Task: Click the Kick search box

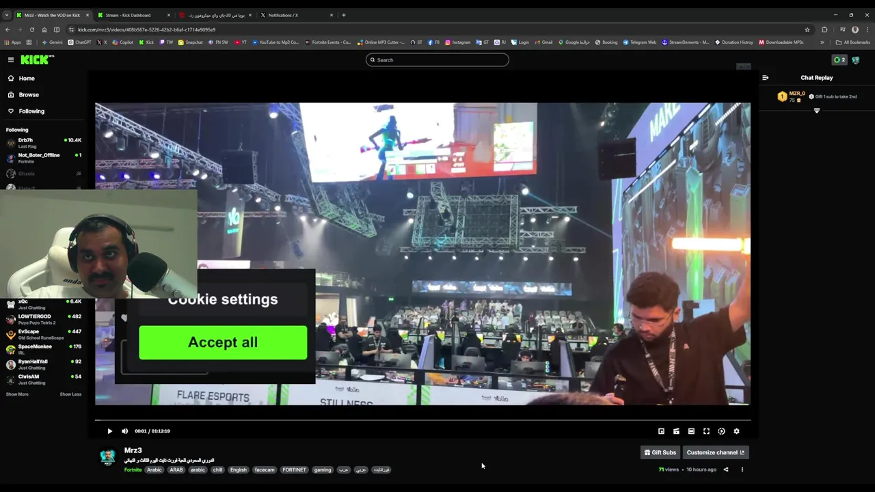Action: point(437,60)
